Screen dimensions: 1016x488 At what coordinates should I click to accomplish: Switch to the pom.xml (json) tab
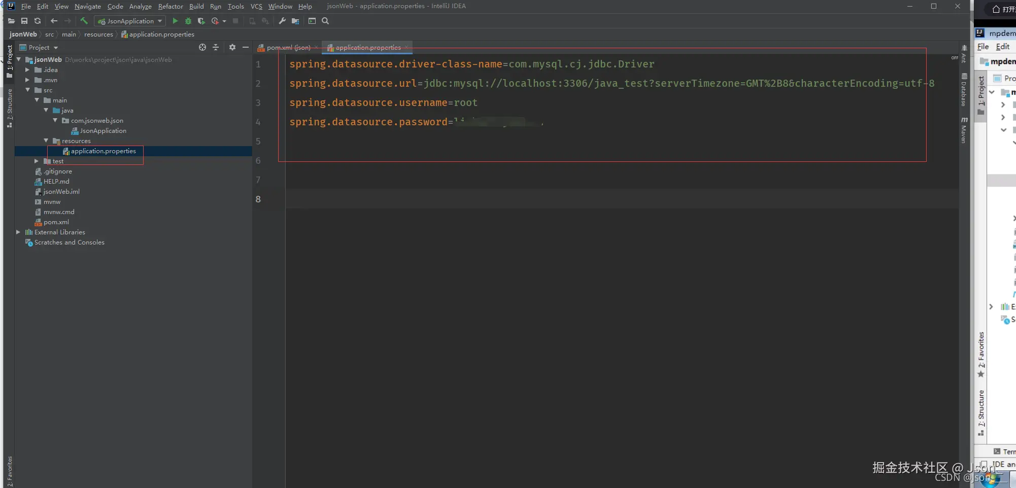[288, 48]
